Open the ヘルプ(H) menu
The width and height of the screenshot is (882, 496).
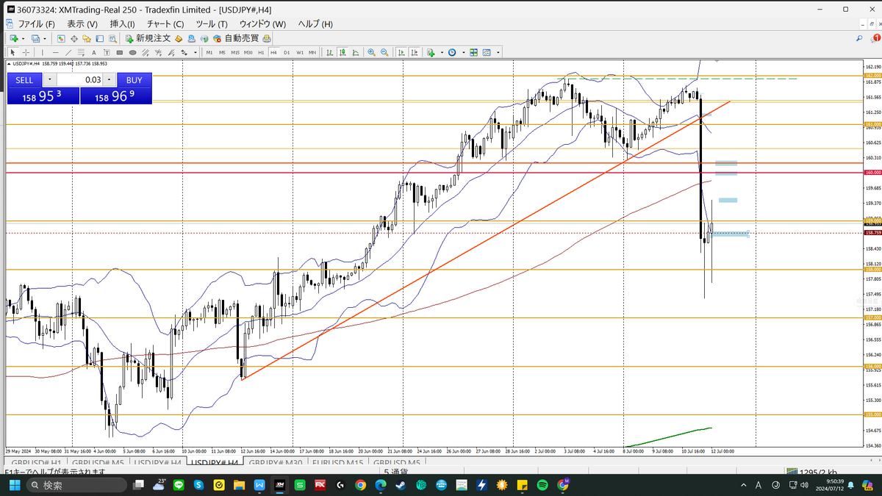pyautogui.click(x=315, y=24)
